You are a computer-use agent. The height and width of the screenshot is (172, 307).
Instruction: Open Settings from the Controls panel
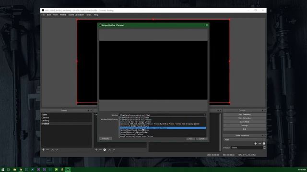click(x=244, y=126)
